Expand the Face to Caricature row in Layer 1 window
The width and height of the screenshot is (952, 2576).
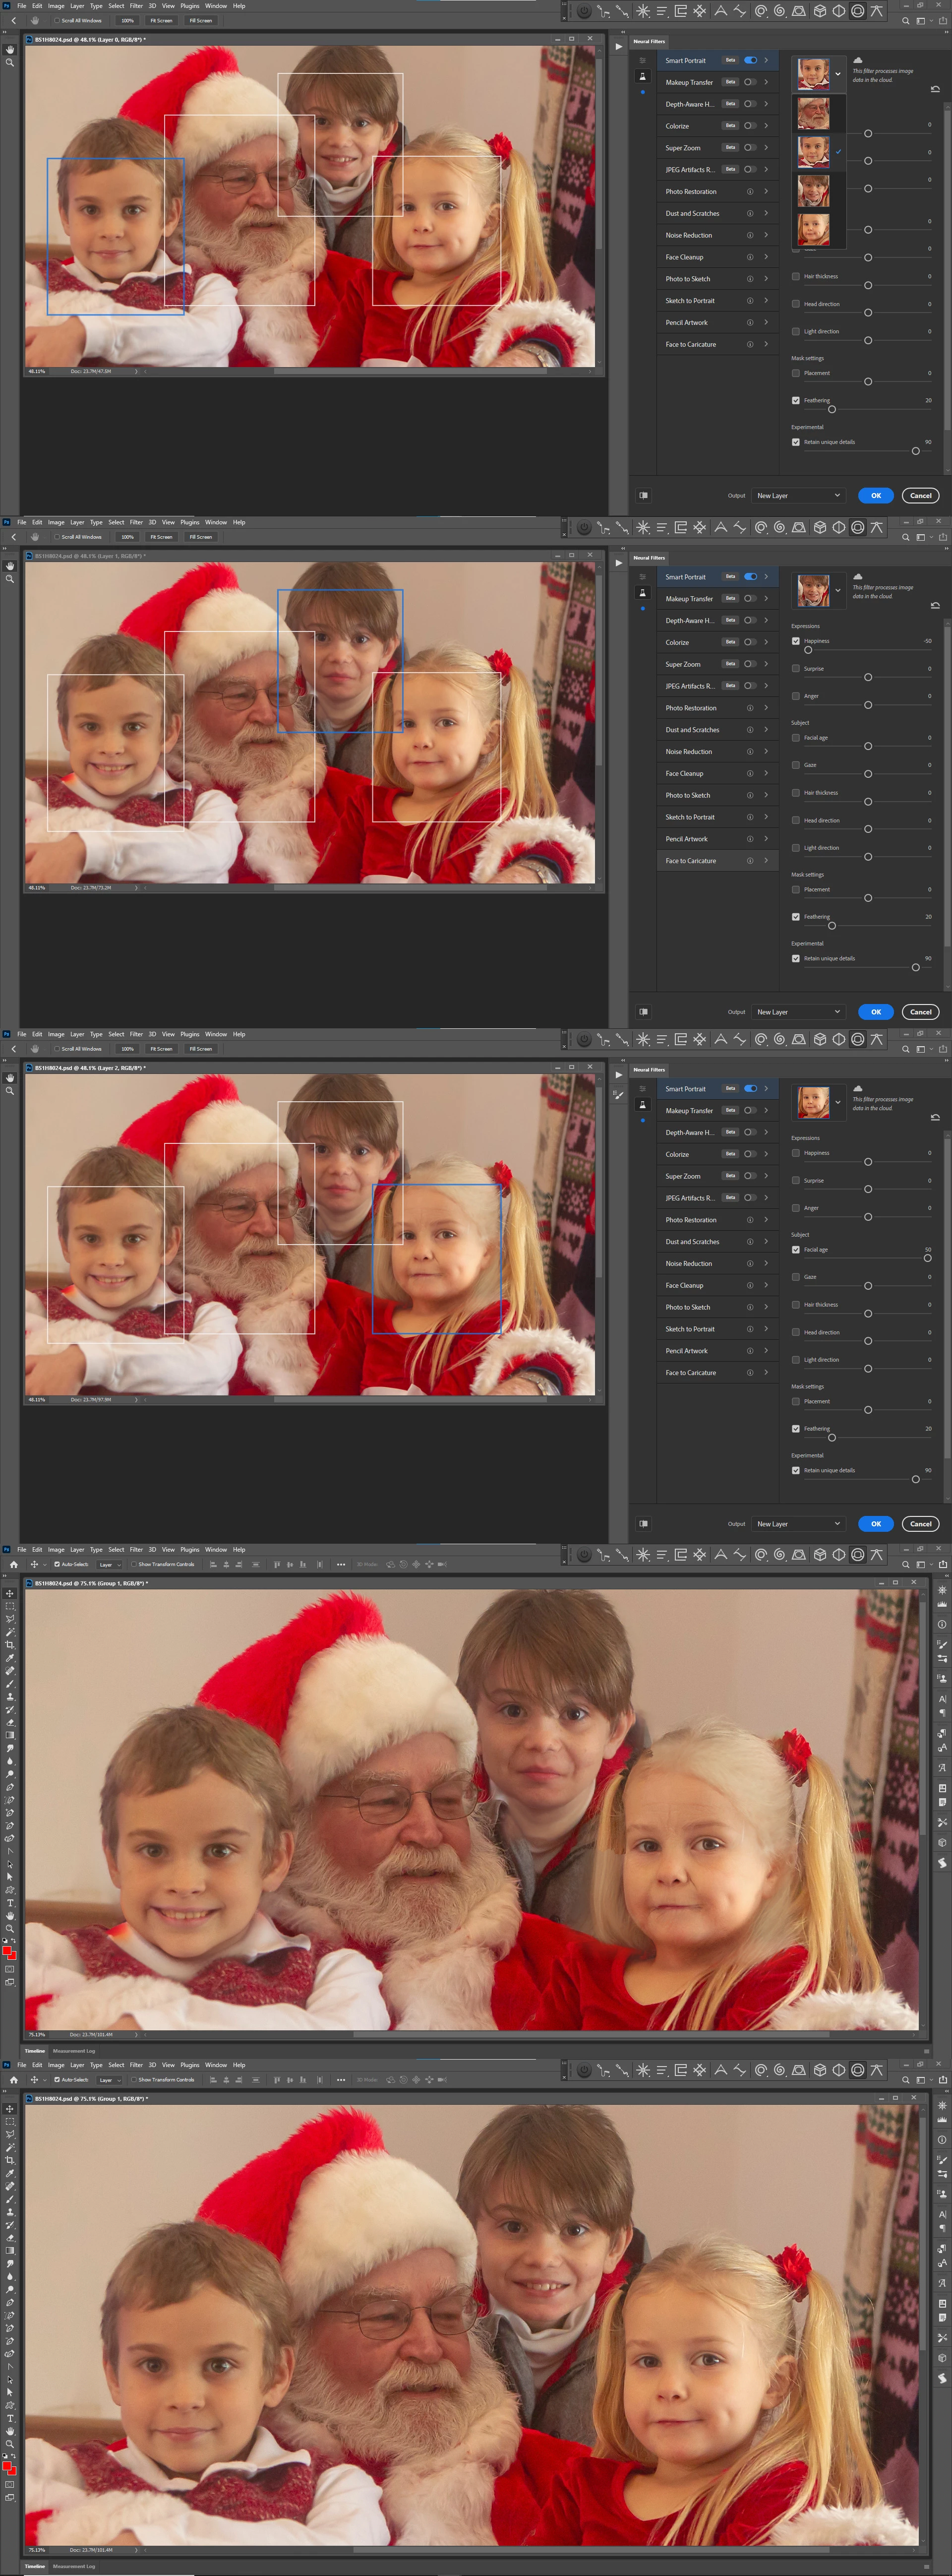pyautogui.click(x=766, y=860)
